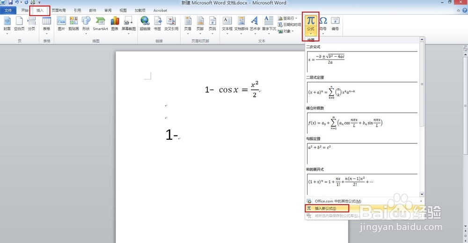Open more equations from Office.com
The height and width of the screenshot is (243, 468).
(365, 201)
